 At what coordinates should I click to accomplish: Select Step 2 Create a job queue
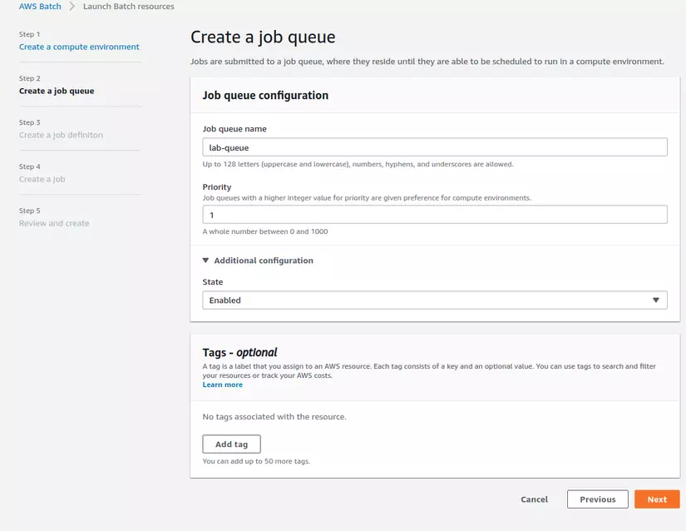pos(56,90)
